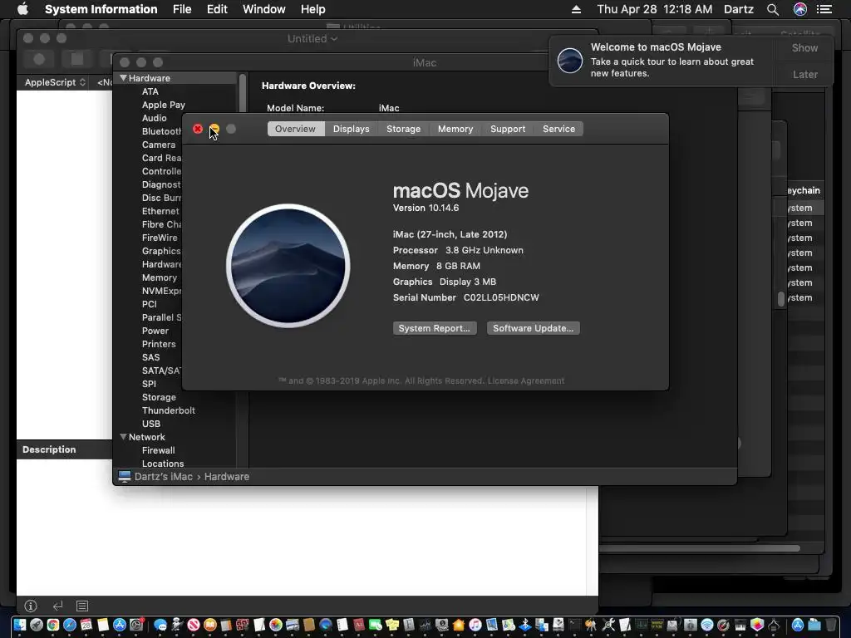Open Books app in the Dock

click(210, 625)
